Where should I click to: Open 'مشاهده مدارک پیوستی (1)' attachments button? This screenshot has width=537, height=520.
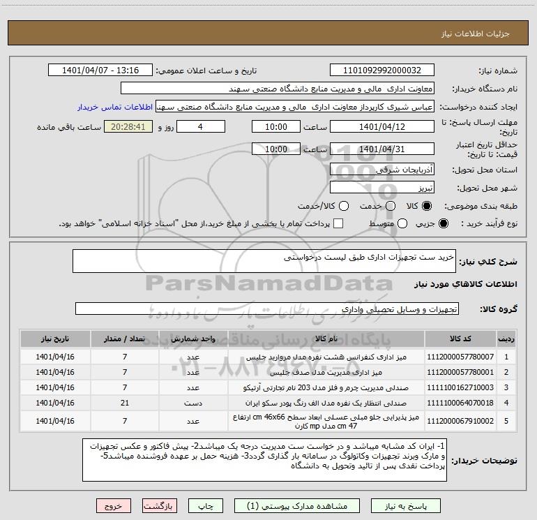[297, 506]
